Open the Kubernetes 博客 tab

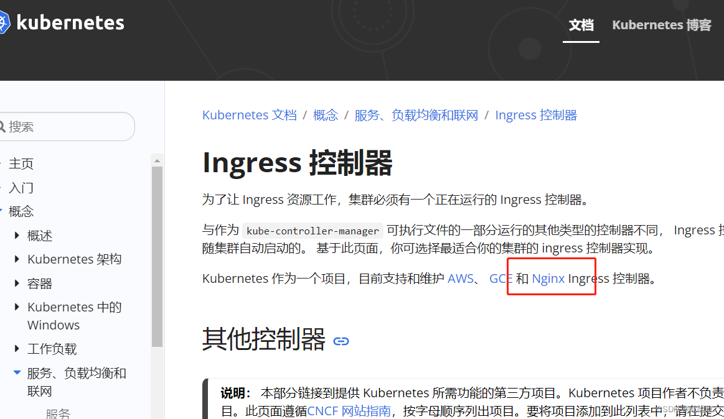662,25
